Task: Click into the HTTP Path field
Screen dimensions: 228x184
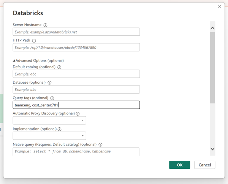Action: pos(76,48)
